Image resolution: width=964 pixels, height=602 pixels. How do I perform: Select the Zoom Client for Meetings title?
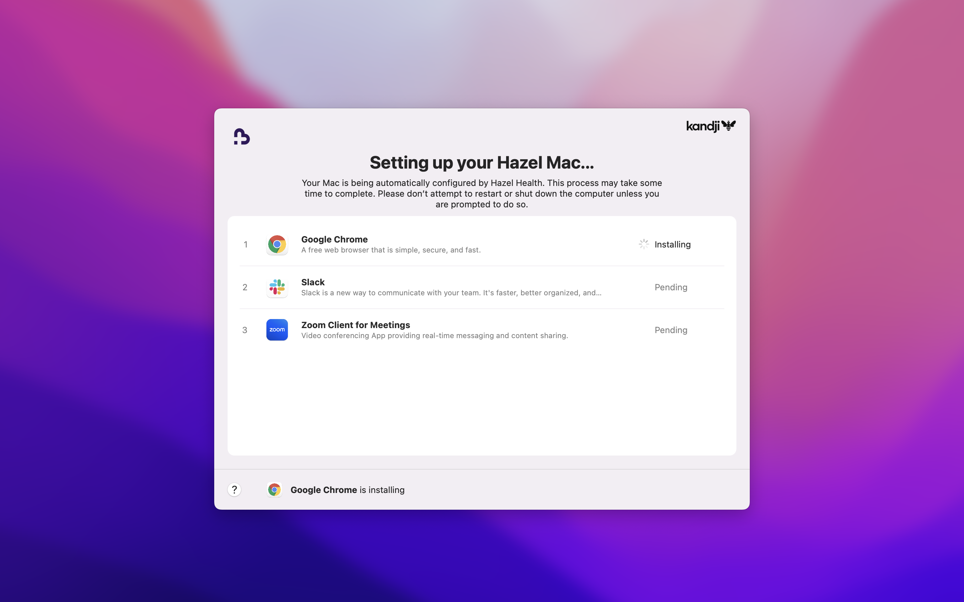[355, 325]
